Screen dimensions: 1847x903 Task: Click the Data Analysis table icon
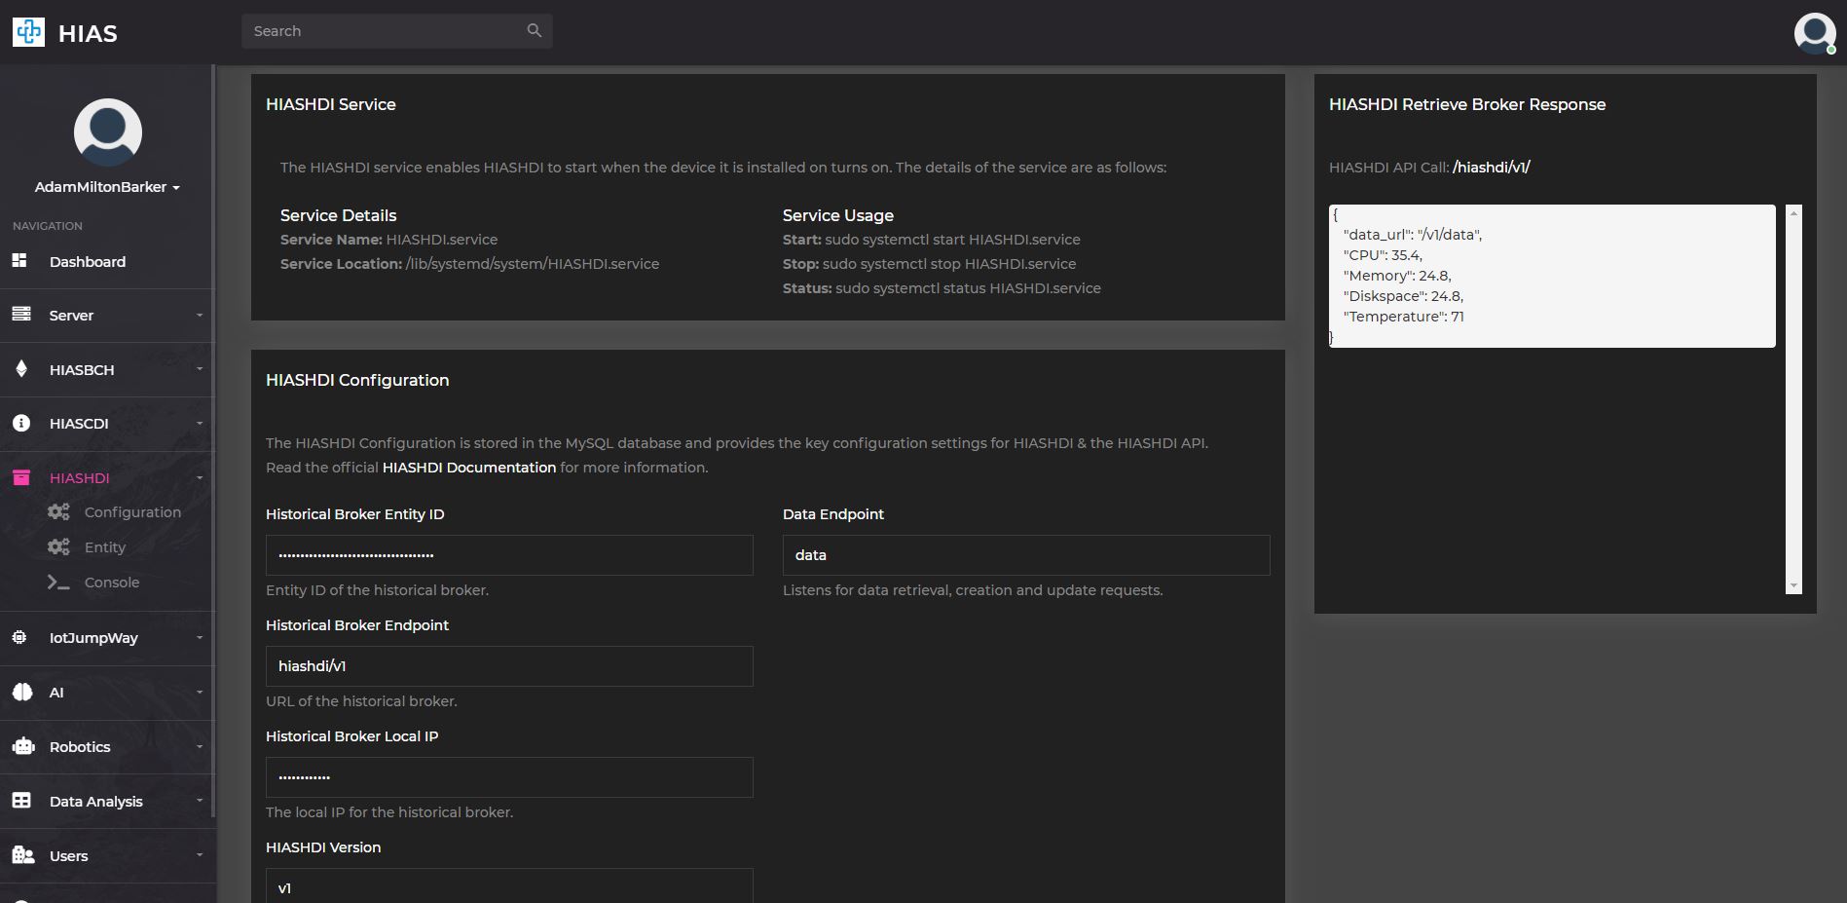(21, 800)
